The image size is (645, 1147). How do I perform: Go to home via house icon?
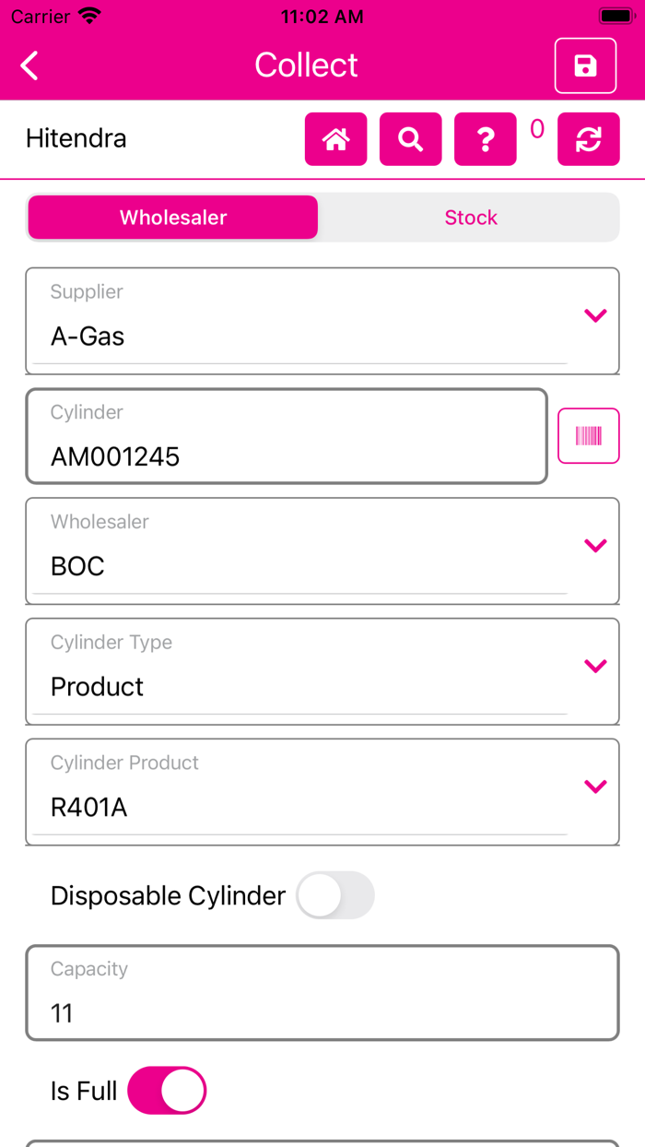(335, 139)
